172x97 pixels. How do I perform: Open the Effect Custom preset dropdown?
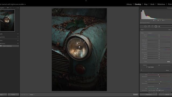(150, 33)
